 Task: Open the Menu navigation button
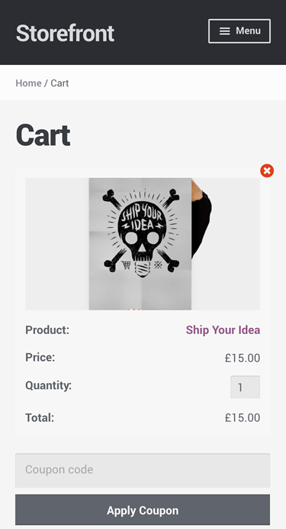pos(239,31)
